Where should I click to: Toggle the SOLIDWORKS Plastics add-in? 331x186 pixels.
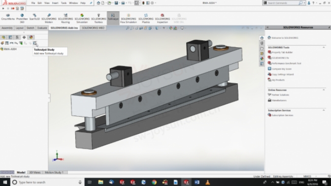tap(146, 18)
